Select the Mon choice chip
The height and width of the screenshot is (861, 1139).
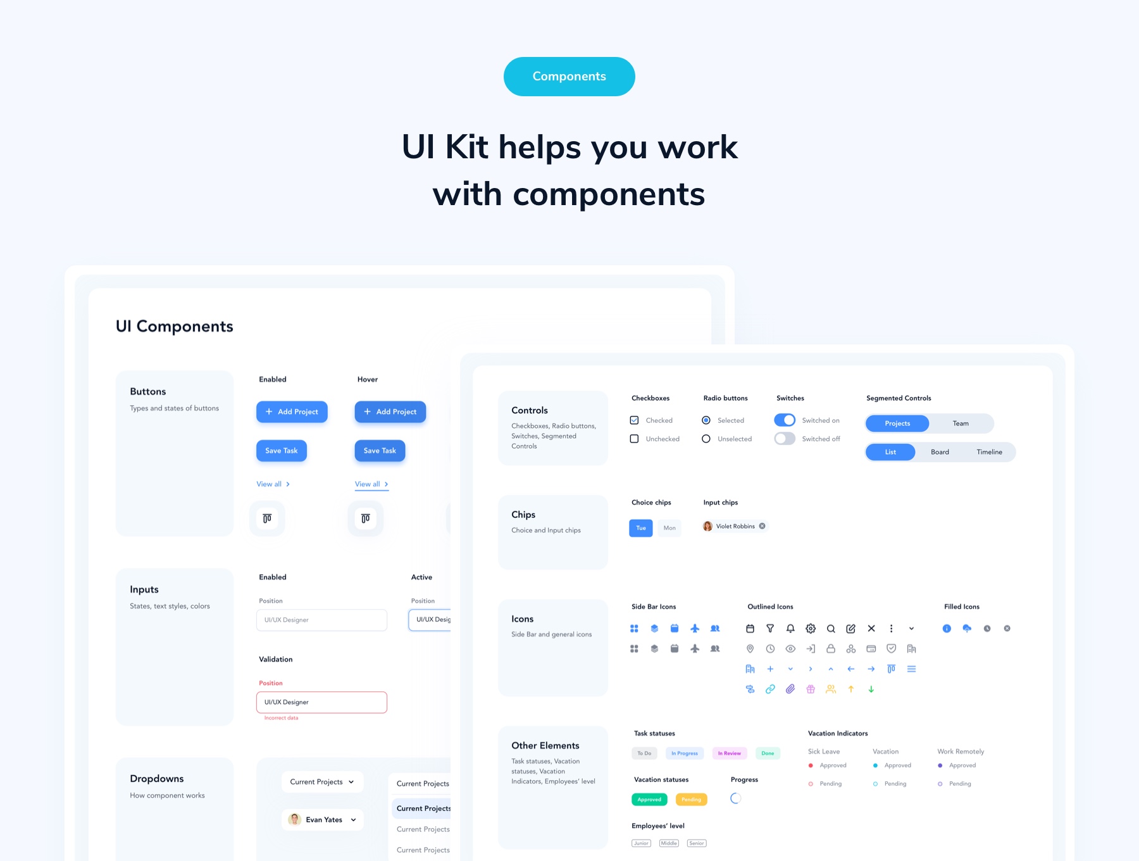(x=669, y=528)
